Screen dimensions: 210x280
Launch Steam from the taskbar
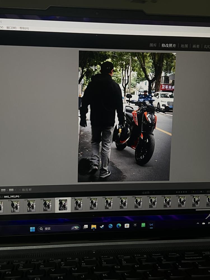coord(102,226)
